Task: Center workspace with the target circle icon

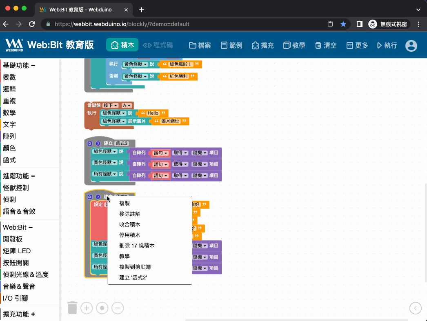Action: [102, 308]
